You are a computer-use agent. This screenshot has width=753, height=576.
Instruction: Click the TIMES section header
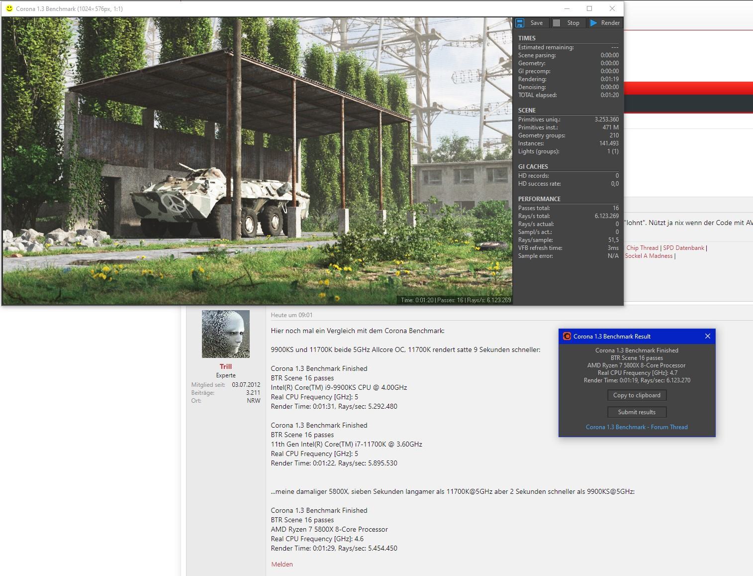coord(527,38)
